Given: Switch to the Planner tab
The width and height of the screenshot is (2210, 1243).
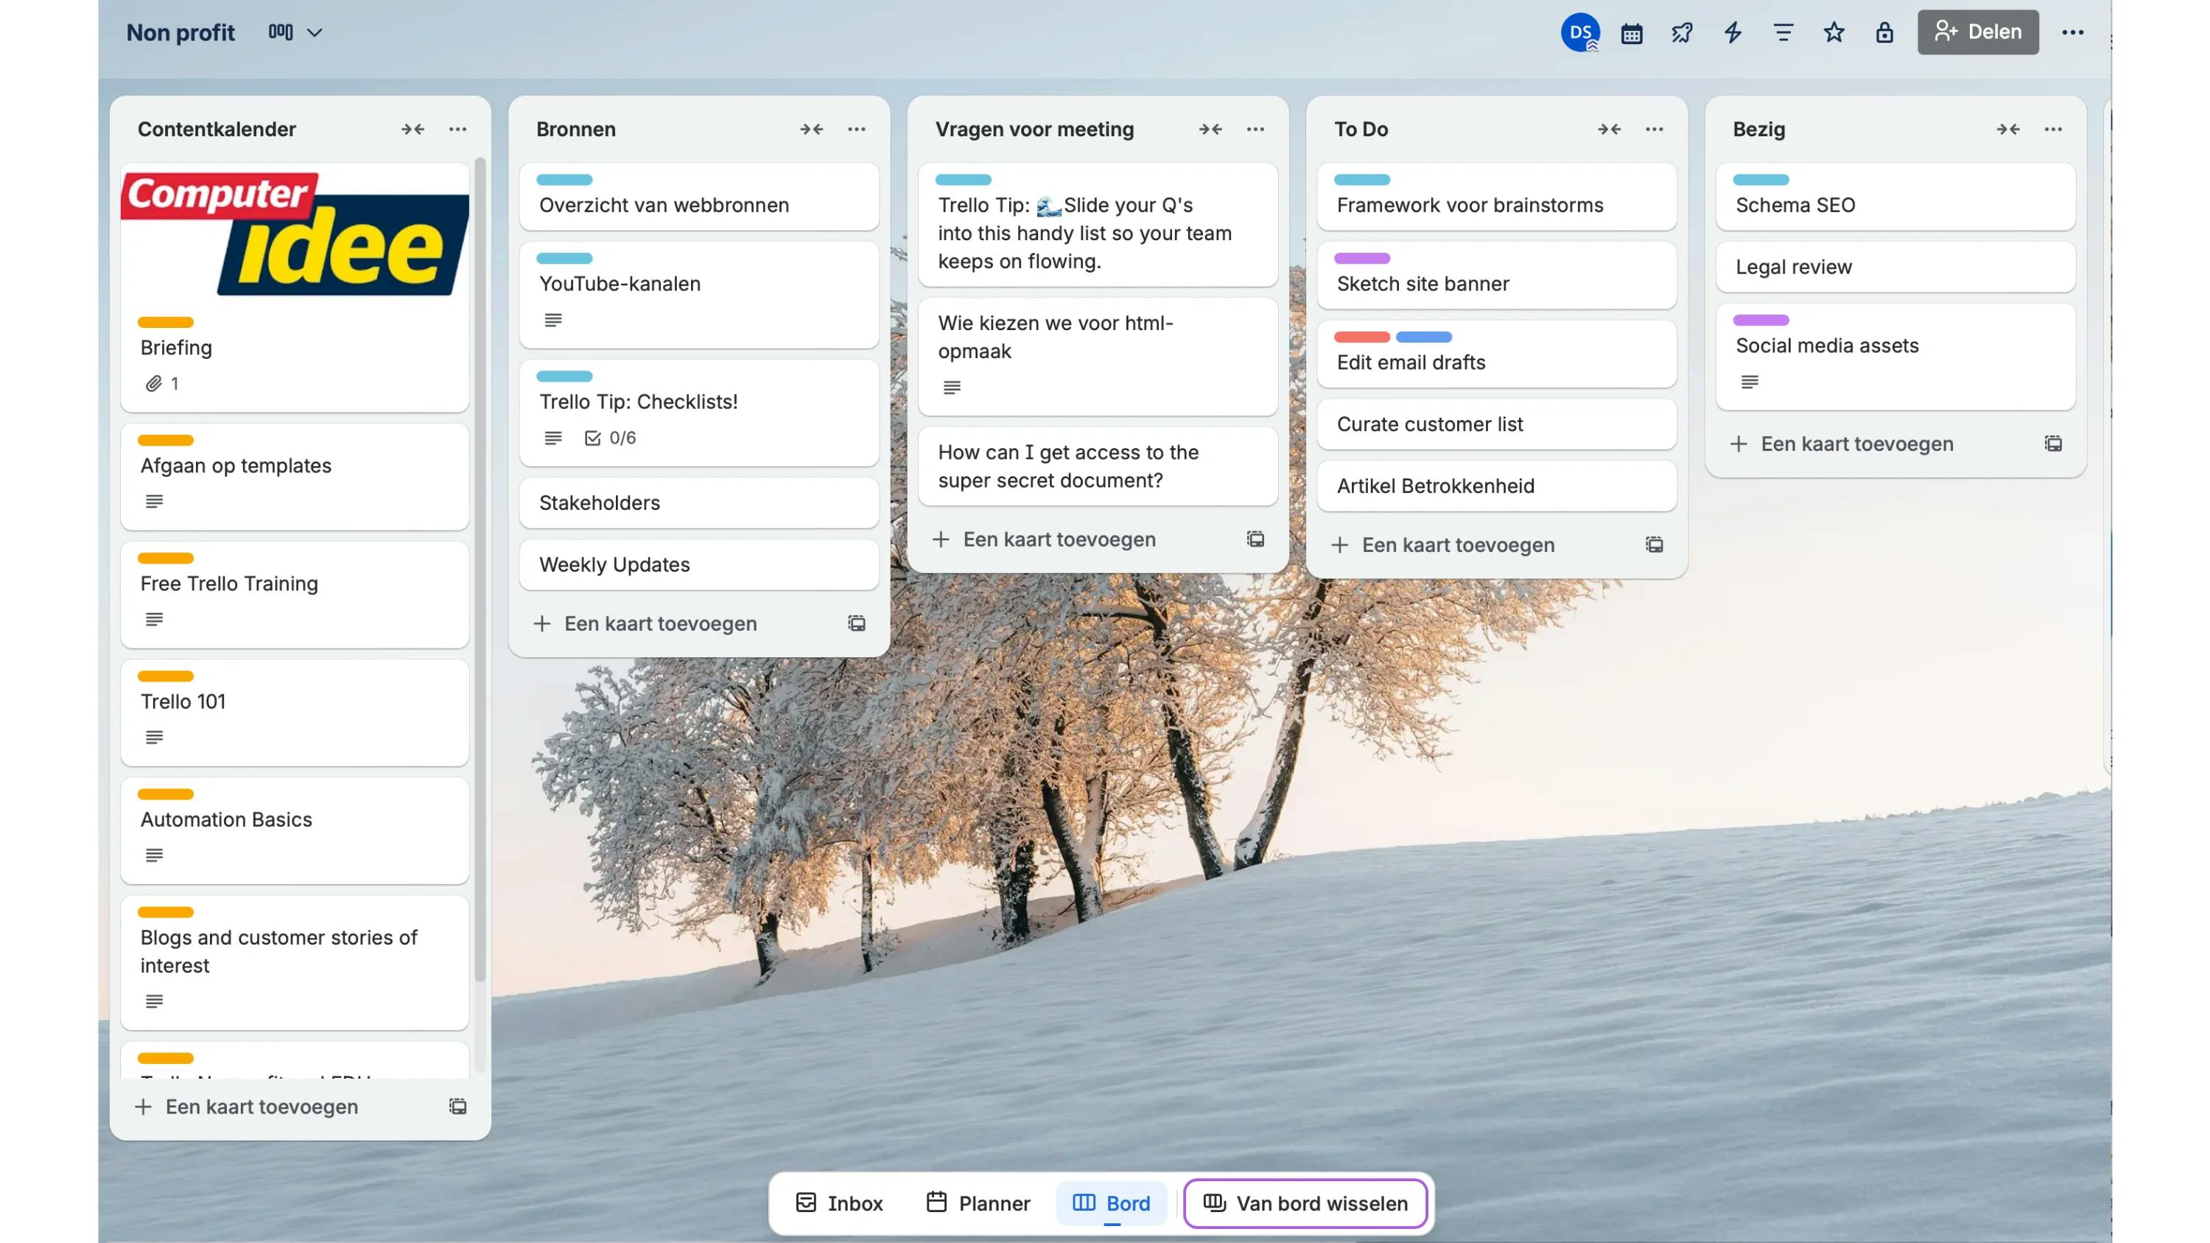Looking at the screenshot, I should (978, 1202).
